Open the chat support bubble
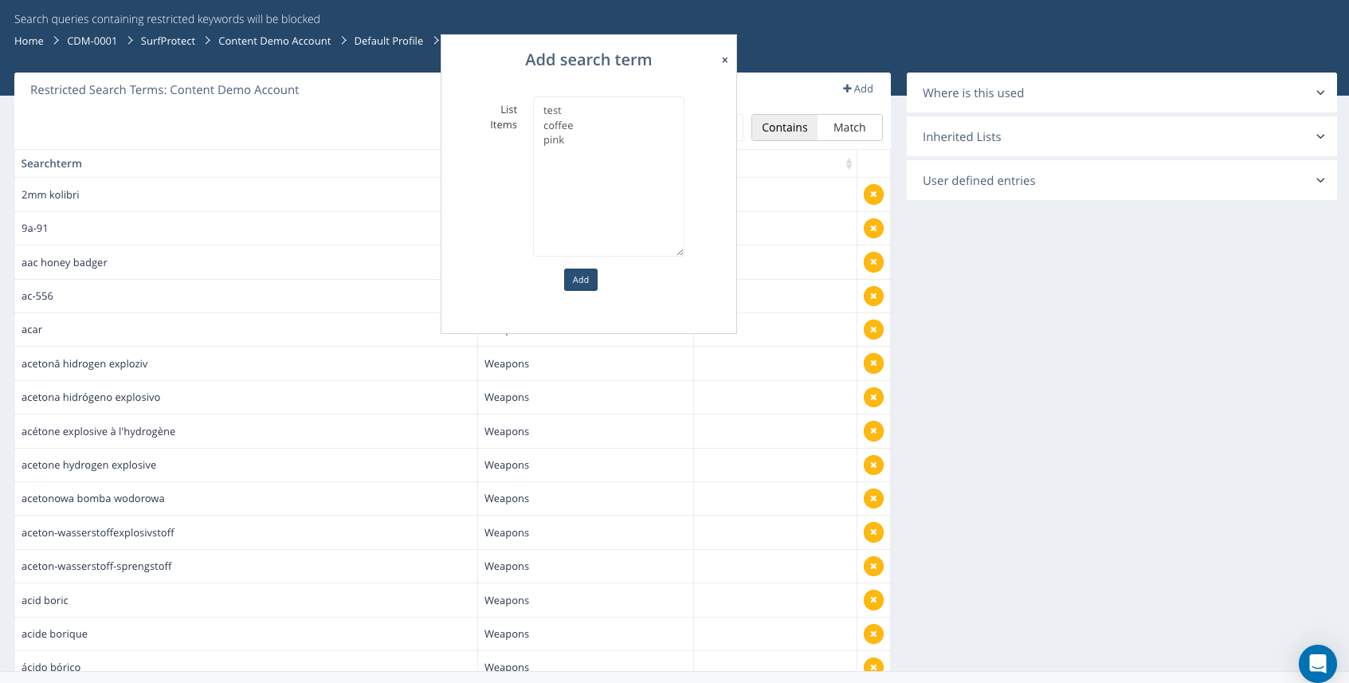The image size is (1349, 683). point(1317,663)
